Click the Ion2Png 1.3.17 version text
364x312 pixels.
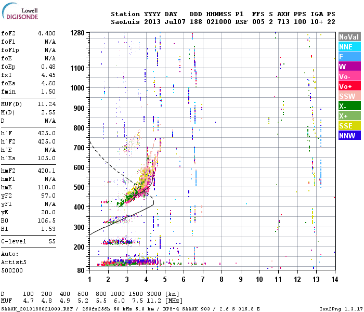pyautogui.click(x=341, y=309)
